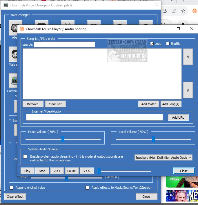Screen dimensions: 198x205
Task: Click the Internet Video/Audio URL field
Action: [95, 117]
